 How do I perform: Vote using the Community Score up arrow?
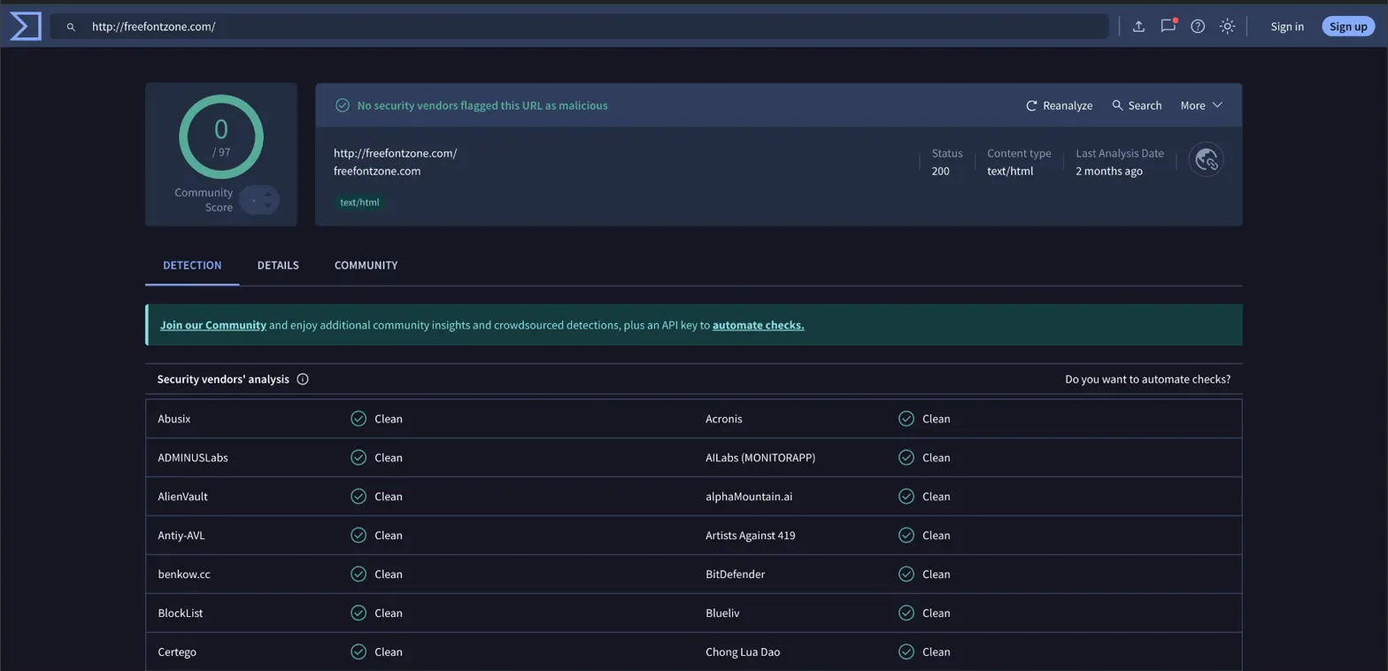(268, 193)
